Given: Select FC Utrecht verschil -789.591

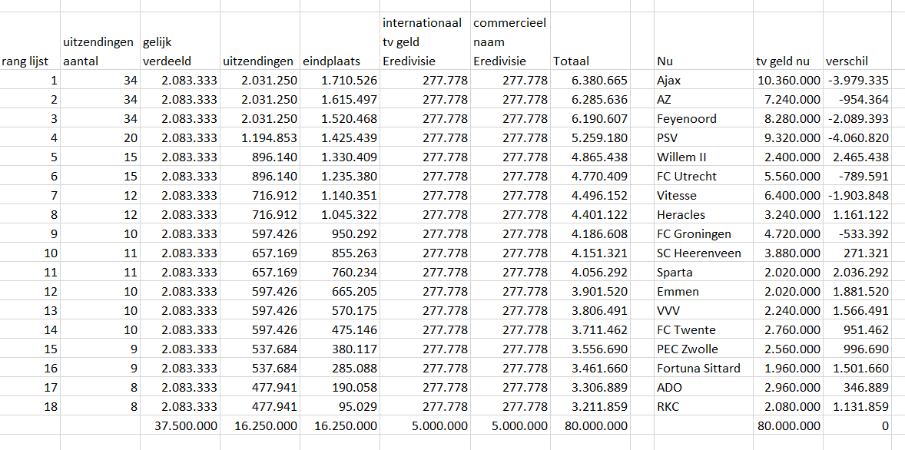Looking at the screenshot, I should 857,177.
